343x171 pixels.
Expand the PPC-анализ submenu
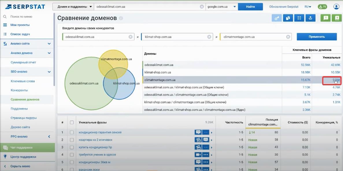pos(49,136)
